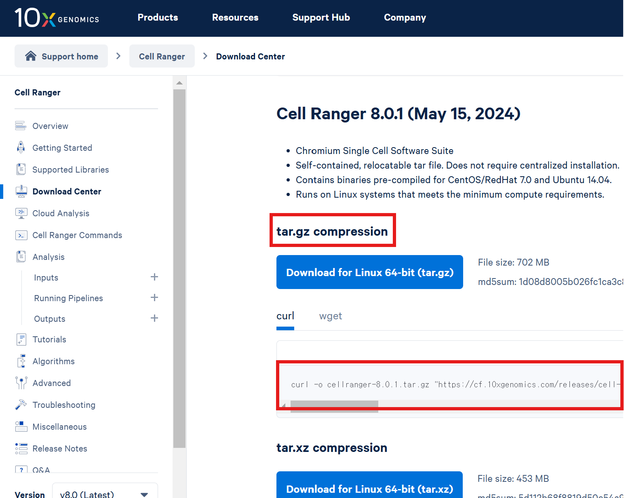Screen dimensions: 624x498
Task: Open the Outputs subsection
Action: [50, 319]
